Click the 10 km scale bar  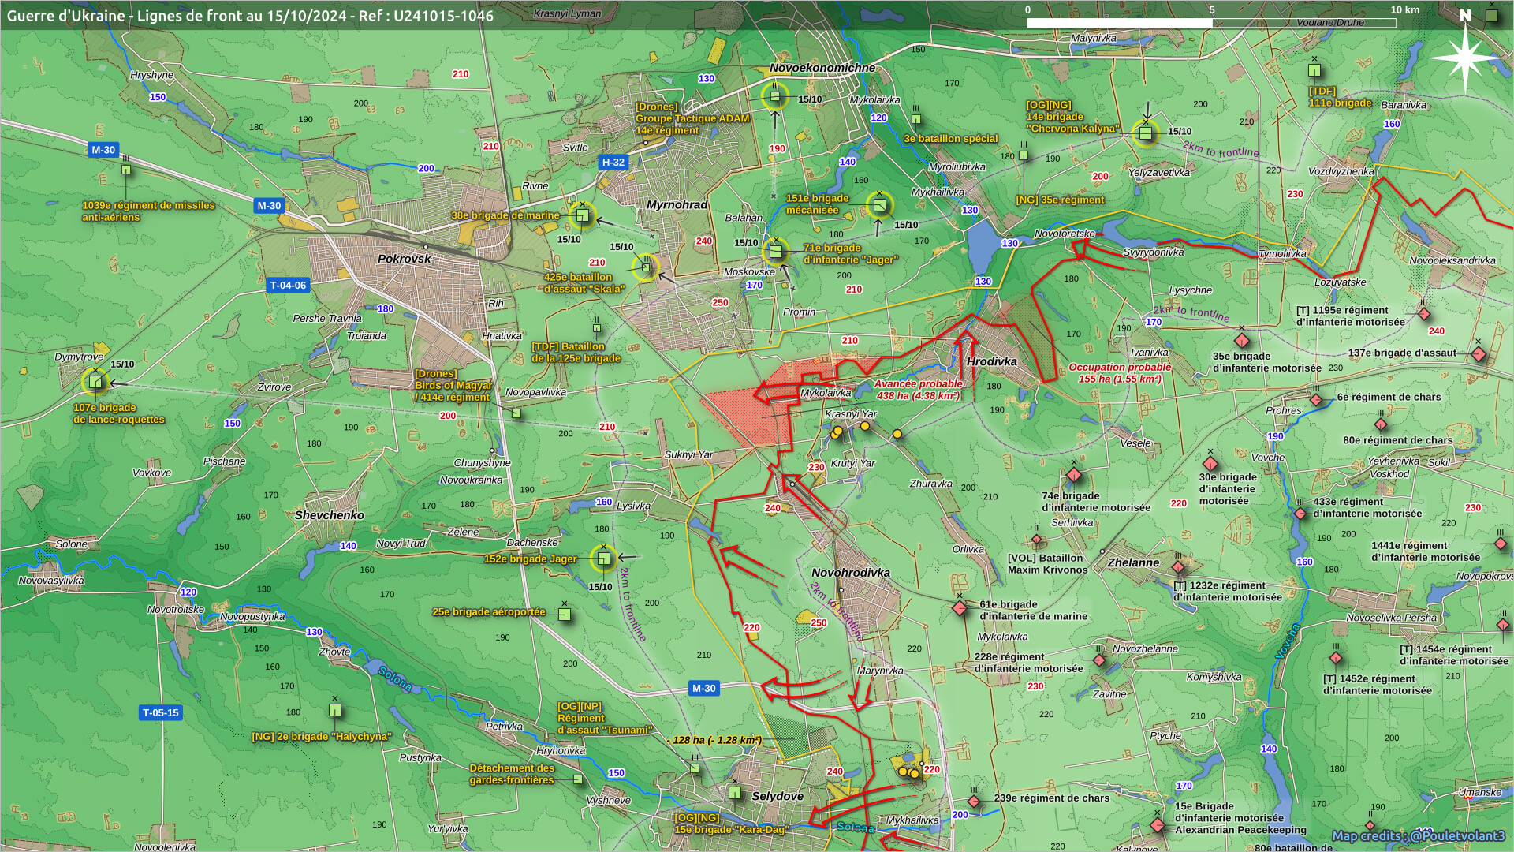[x=1211, y=23]
